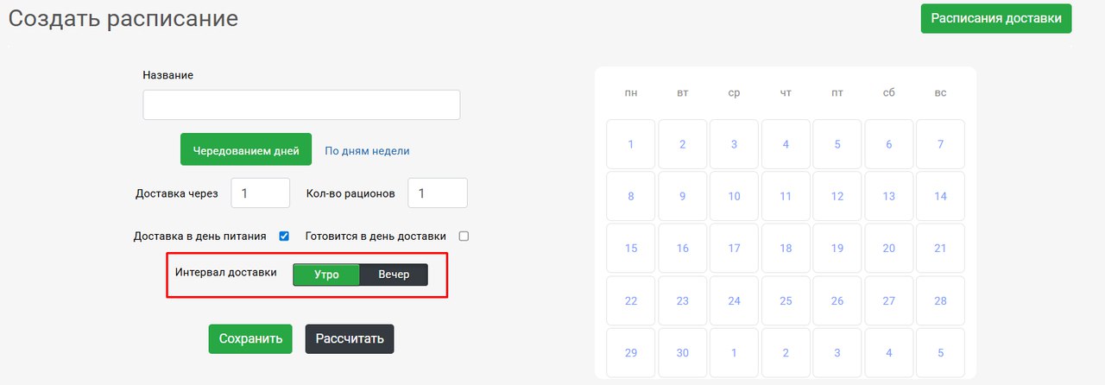Choose day 15 in the calendar

tap(630, 249)
